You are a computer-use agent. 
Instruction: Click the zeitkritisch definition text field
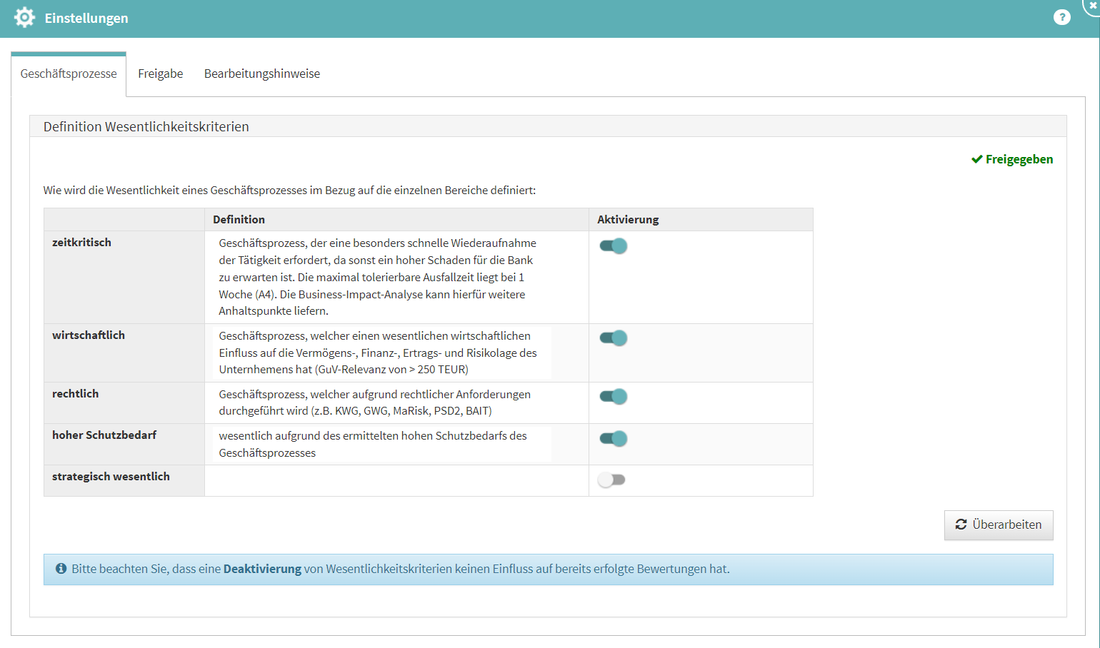tap(377, 277)
